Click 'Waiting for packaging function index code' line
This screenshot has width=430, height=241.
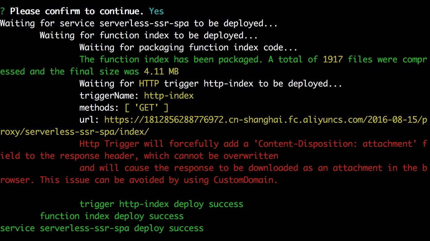tap(188, 47)
